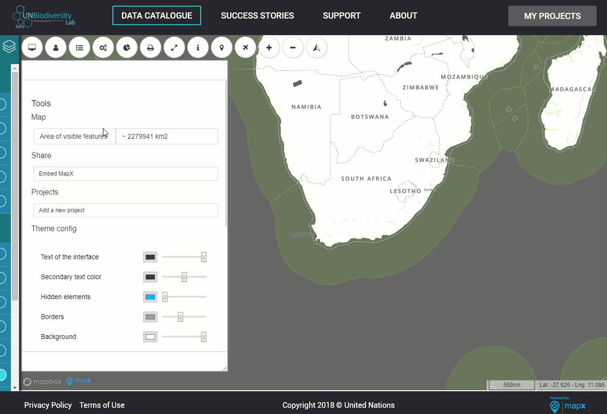Click the pie chart dashboard icon
Image resolution: width=607 pixels, height=414 pixels.
[x=127, y=48]
